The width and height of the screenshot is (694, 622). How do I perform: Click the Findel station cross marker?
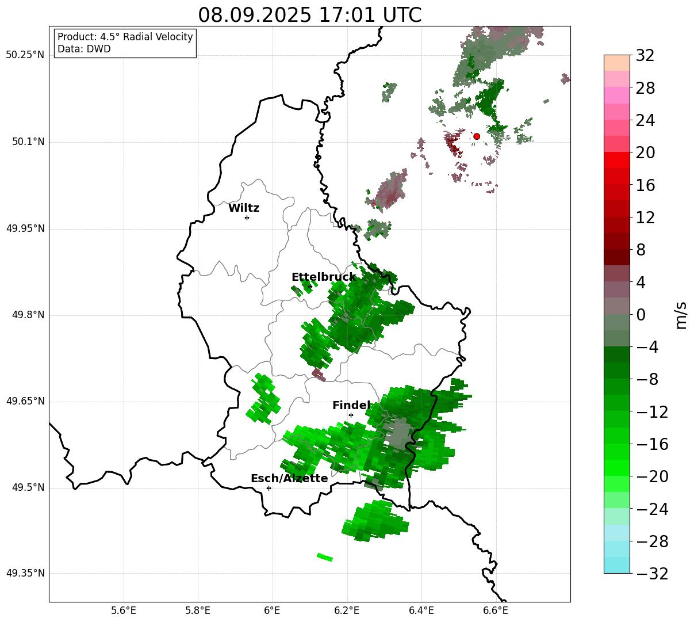tap(351, 415)
